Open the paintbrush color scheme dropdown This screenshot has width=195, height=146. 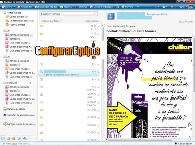157,7
